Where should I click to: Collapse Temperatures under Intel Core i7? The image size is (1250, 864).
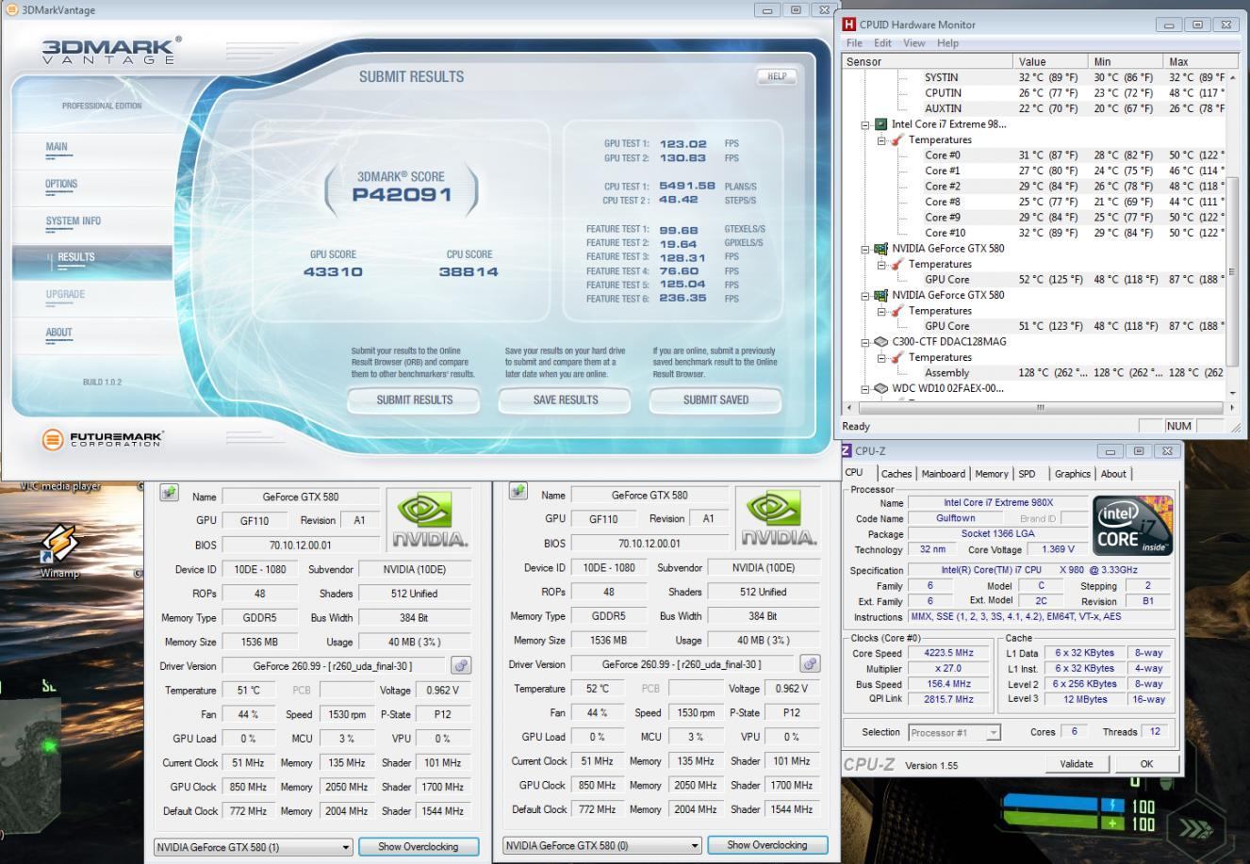[x=881, y=139]
